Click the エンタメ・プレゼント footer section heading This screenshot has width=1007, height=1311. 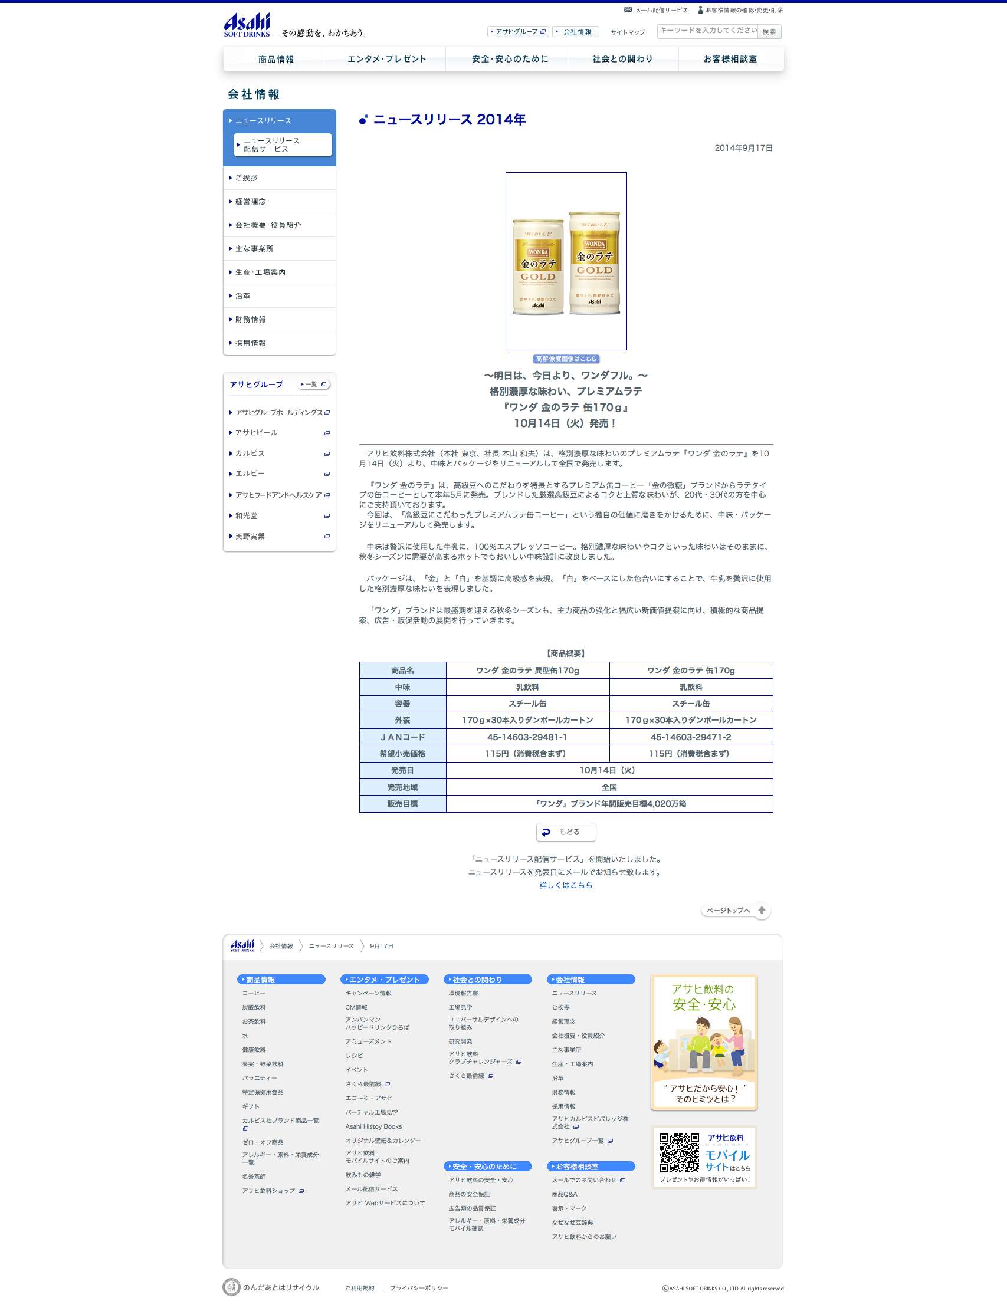(384, 980)
